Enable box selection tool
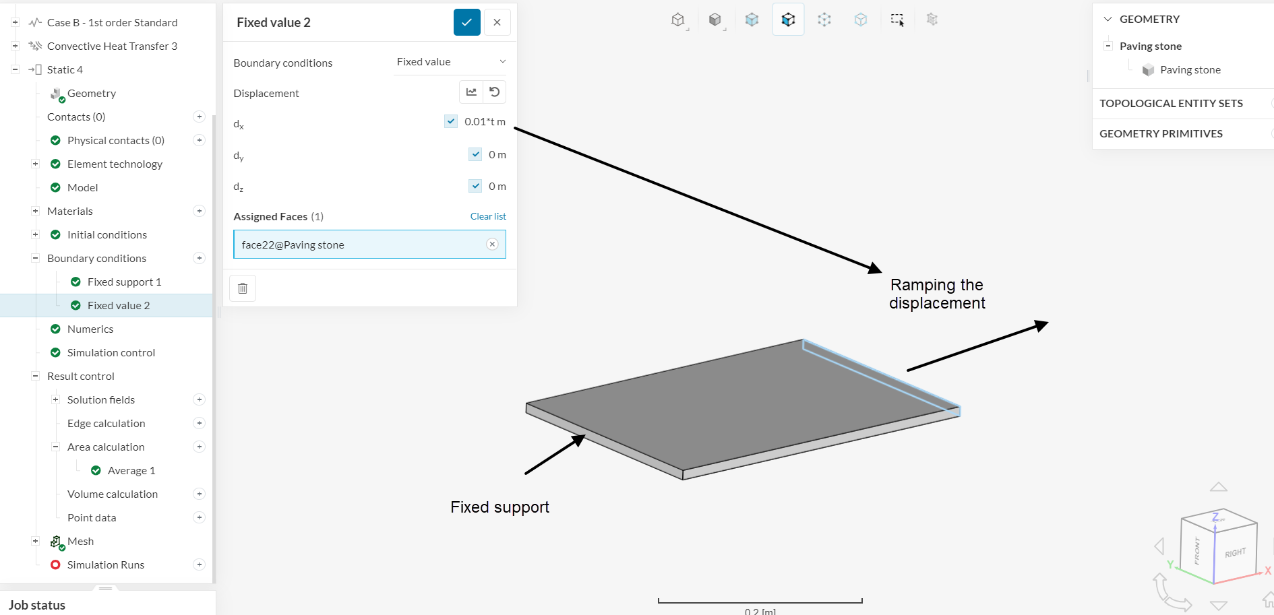The height and width of the screenshot is (615, 1274). tap(897, 20)
